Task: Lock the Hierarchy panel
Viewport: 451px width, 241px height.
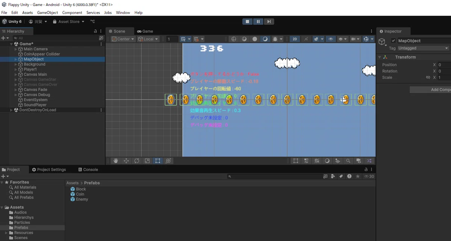Action: [x=95, y=31]
